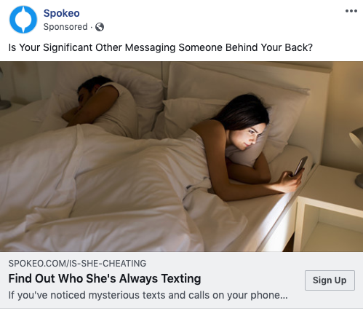Click the white nightstand in the ad photo

click(x=329, y=209)
